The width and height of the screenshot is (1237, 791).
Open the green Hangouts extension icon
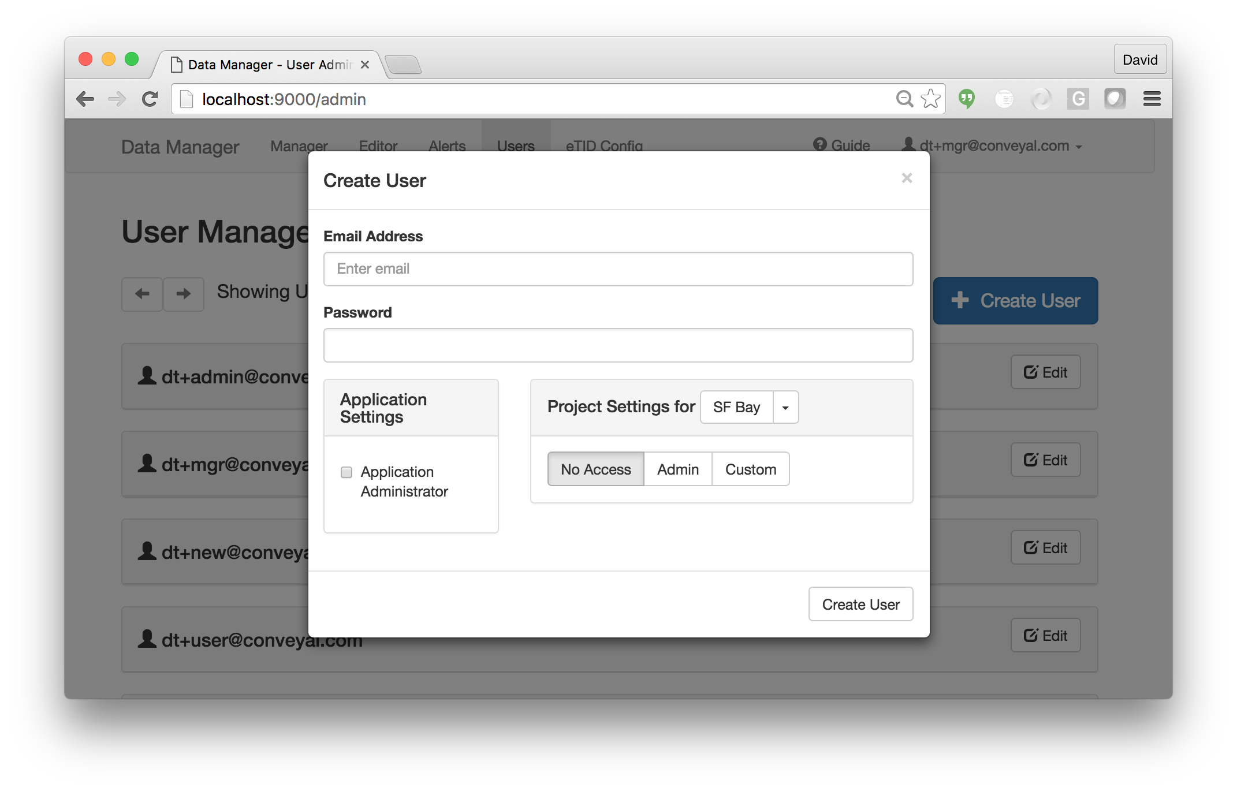pos(967,99)
